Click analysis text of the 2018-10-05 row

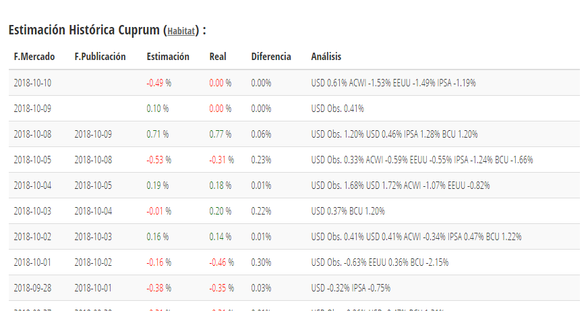pos(422,160)
